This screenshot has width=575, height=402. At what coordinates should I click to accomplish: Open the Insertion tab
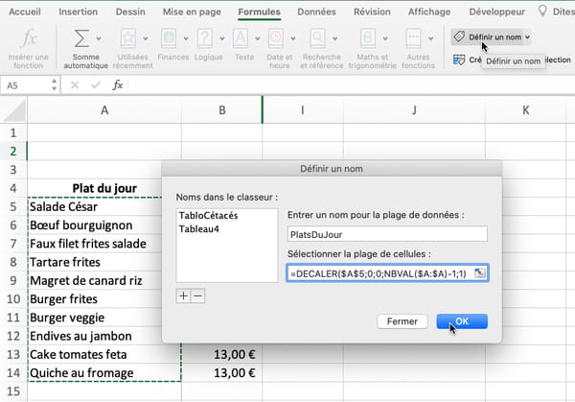[79, 12]
